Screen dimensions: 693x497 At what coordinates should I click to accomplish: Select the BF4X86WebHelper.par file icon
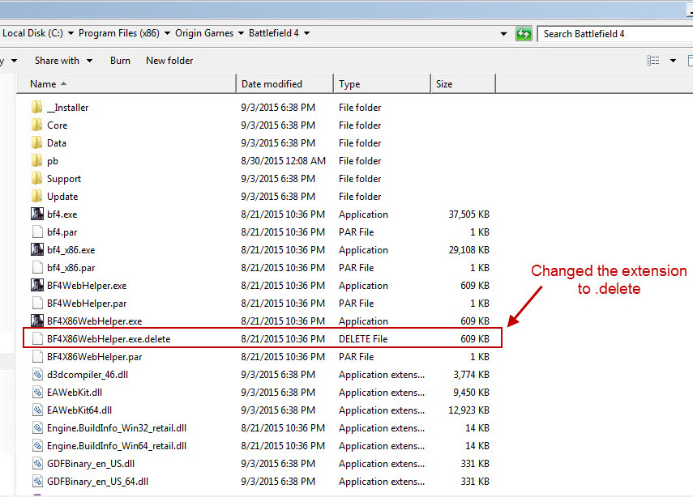(37, 357)
